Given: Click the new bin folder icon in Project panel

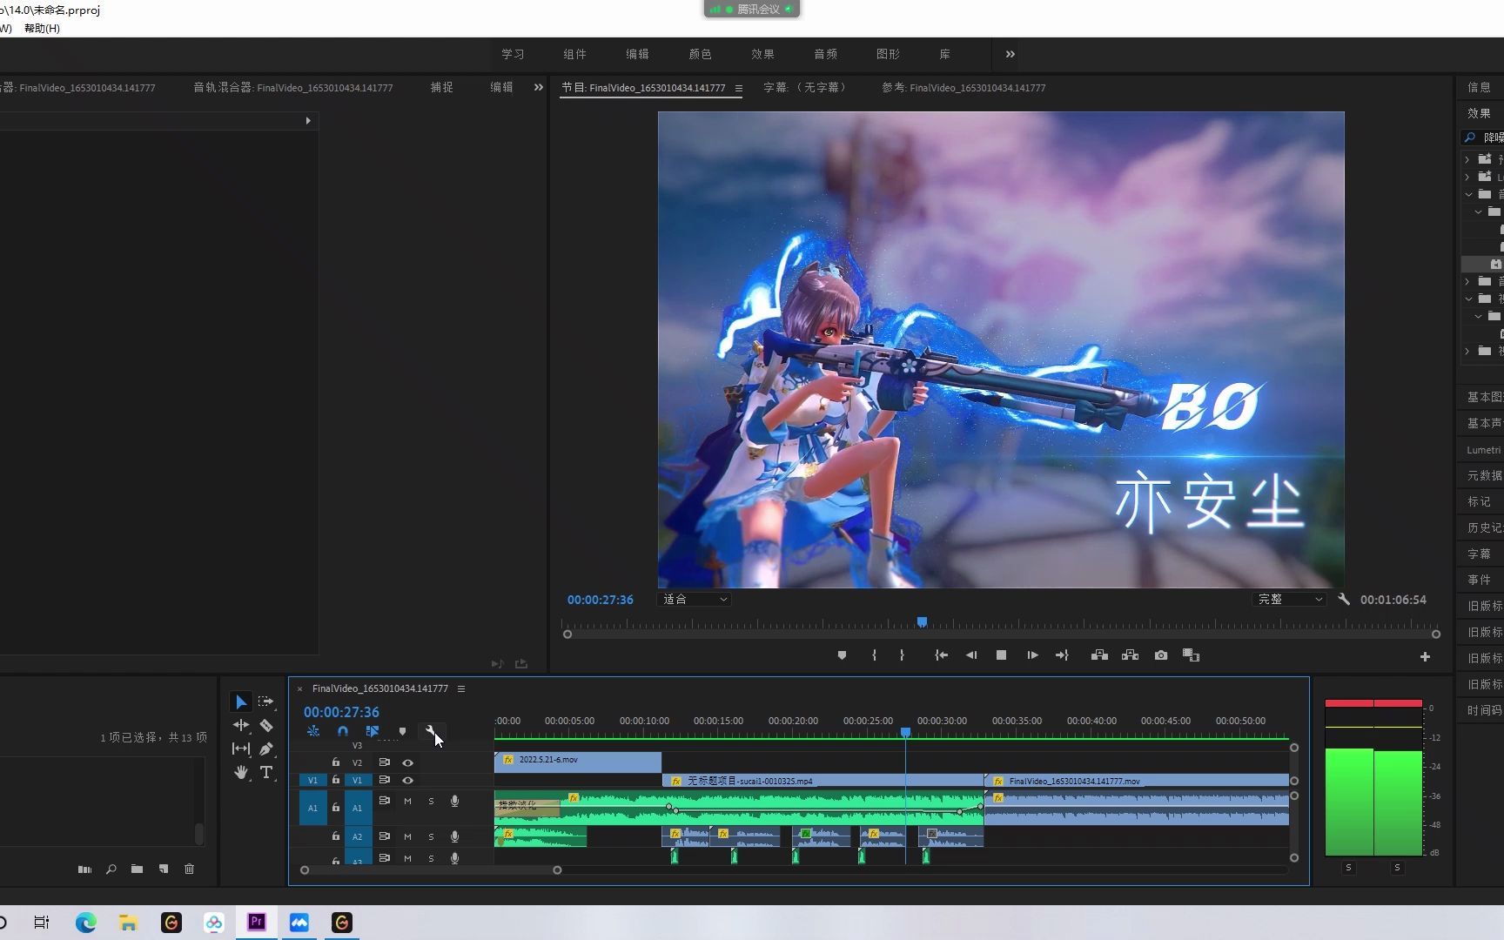Looking at the screenshot, I should (x=137, y=869).
